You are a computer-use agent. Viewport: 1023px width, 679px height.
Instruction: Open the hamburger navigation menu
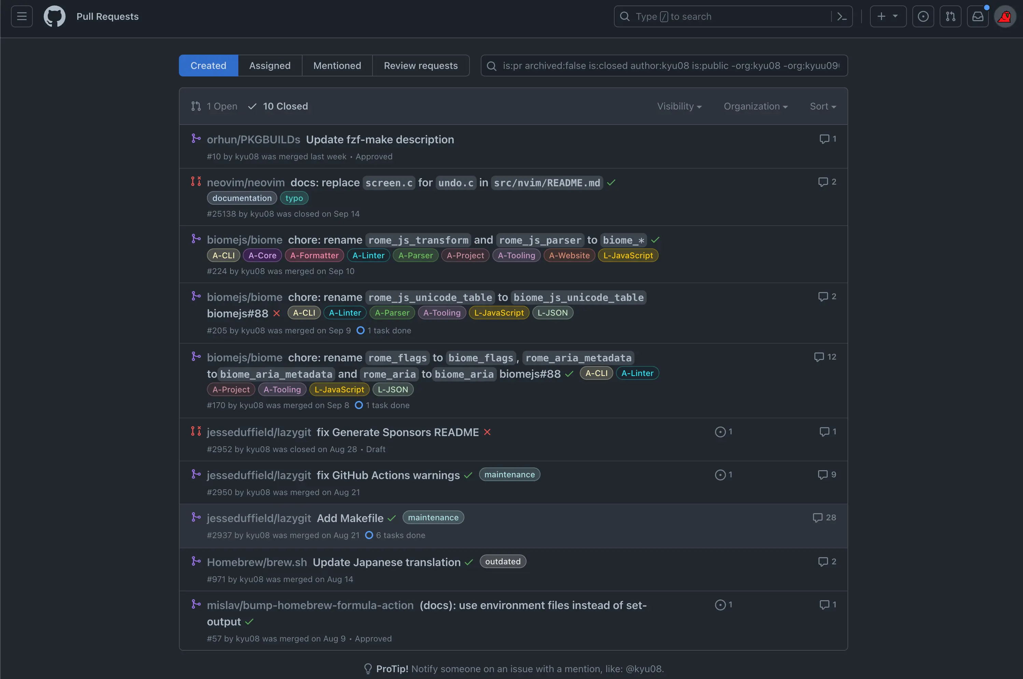pos(22,16)
